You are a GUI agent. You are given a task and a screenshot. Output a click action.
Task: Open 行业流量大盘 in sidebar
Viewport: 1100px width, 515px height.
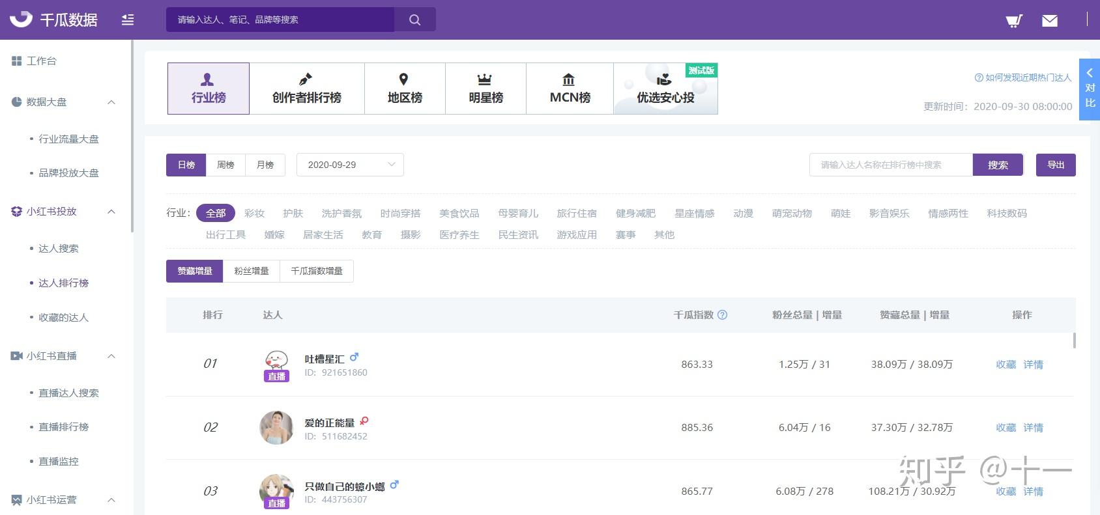68,139
